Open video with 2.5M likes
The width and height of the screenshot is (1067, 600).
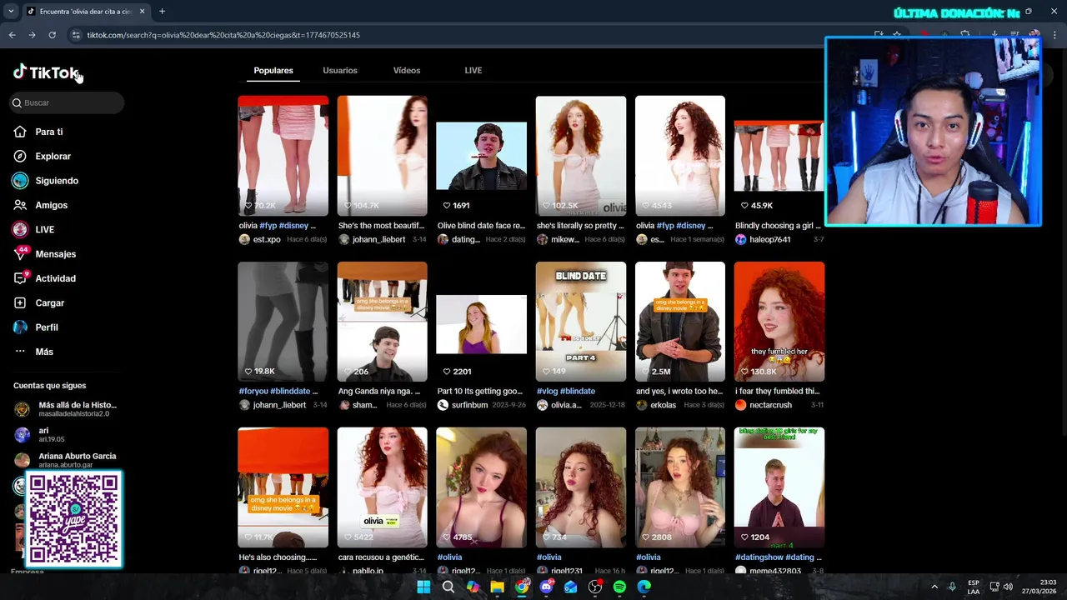[680, 322]
